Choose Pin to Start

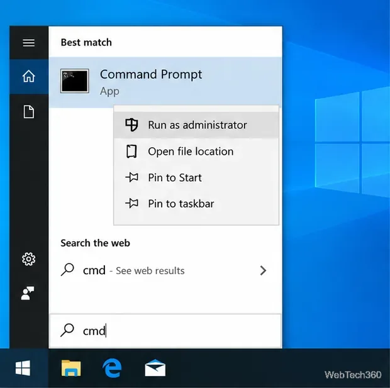tap(196, 177)
